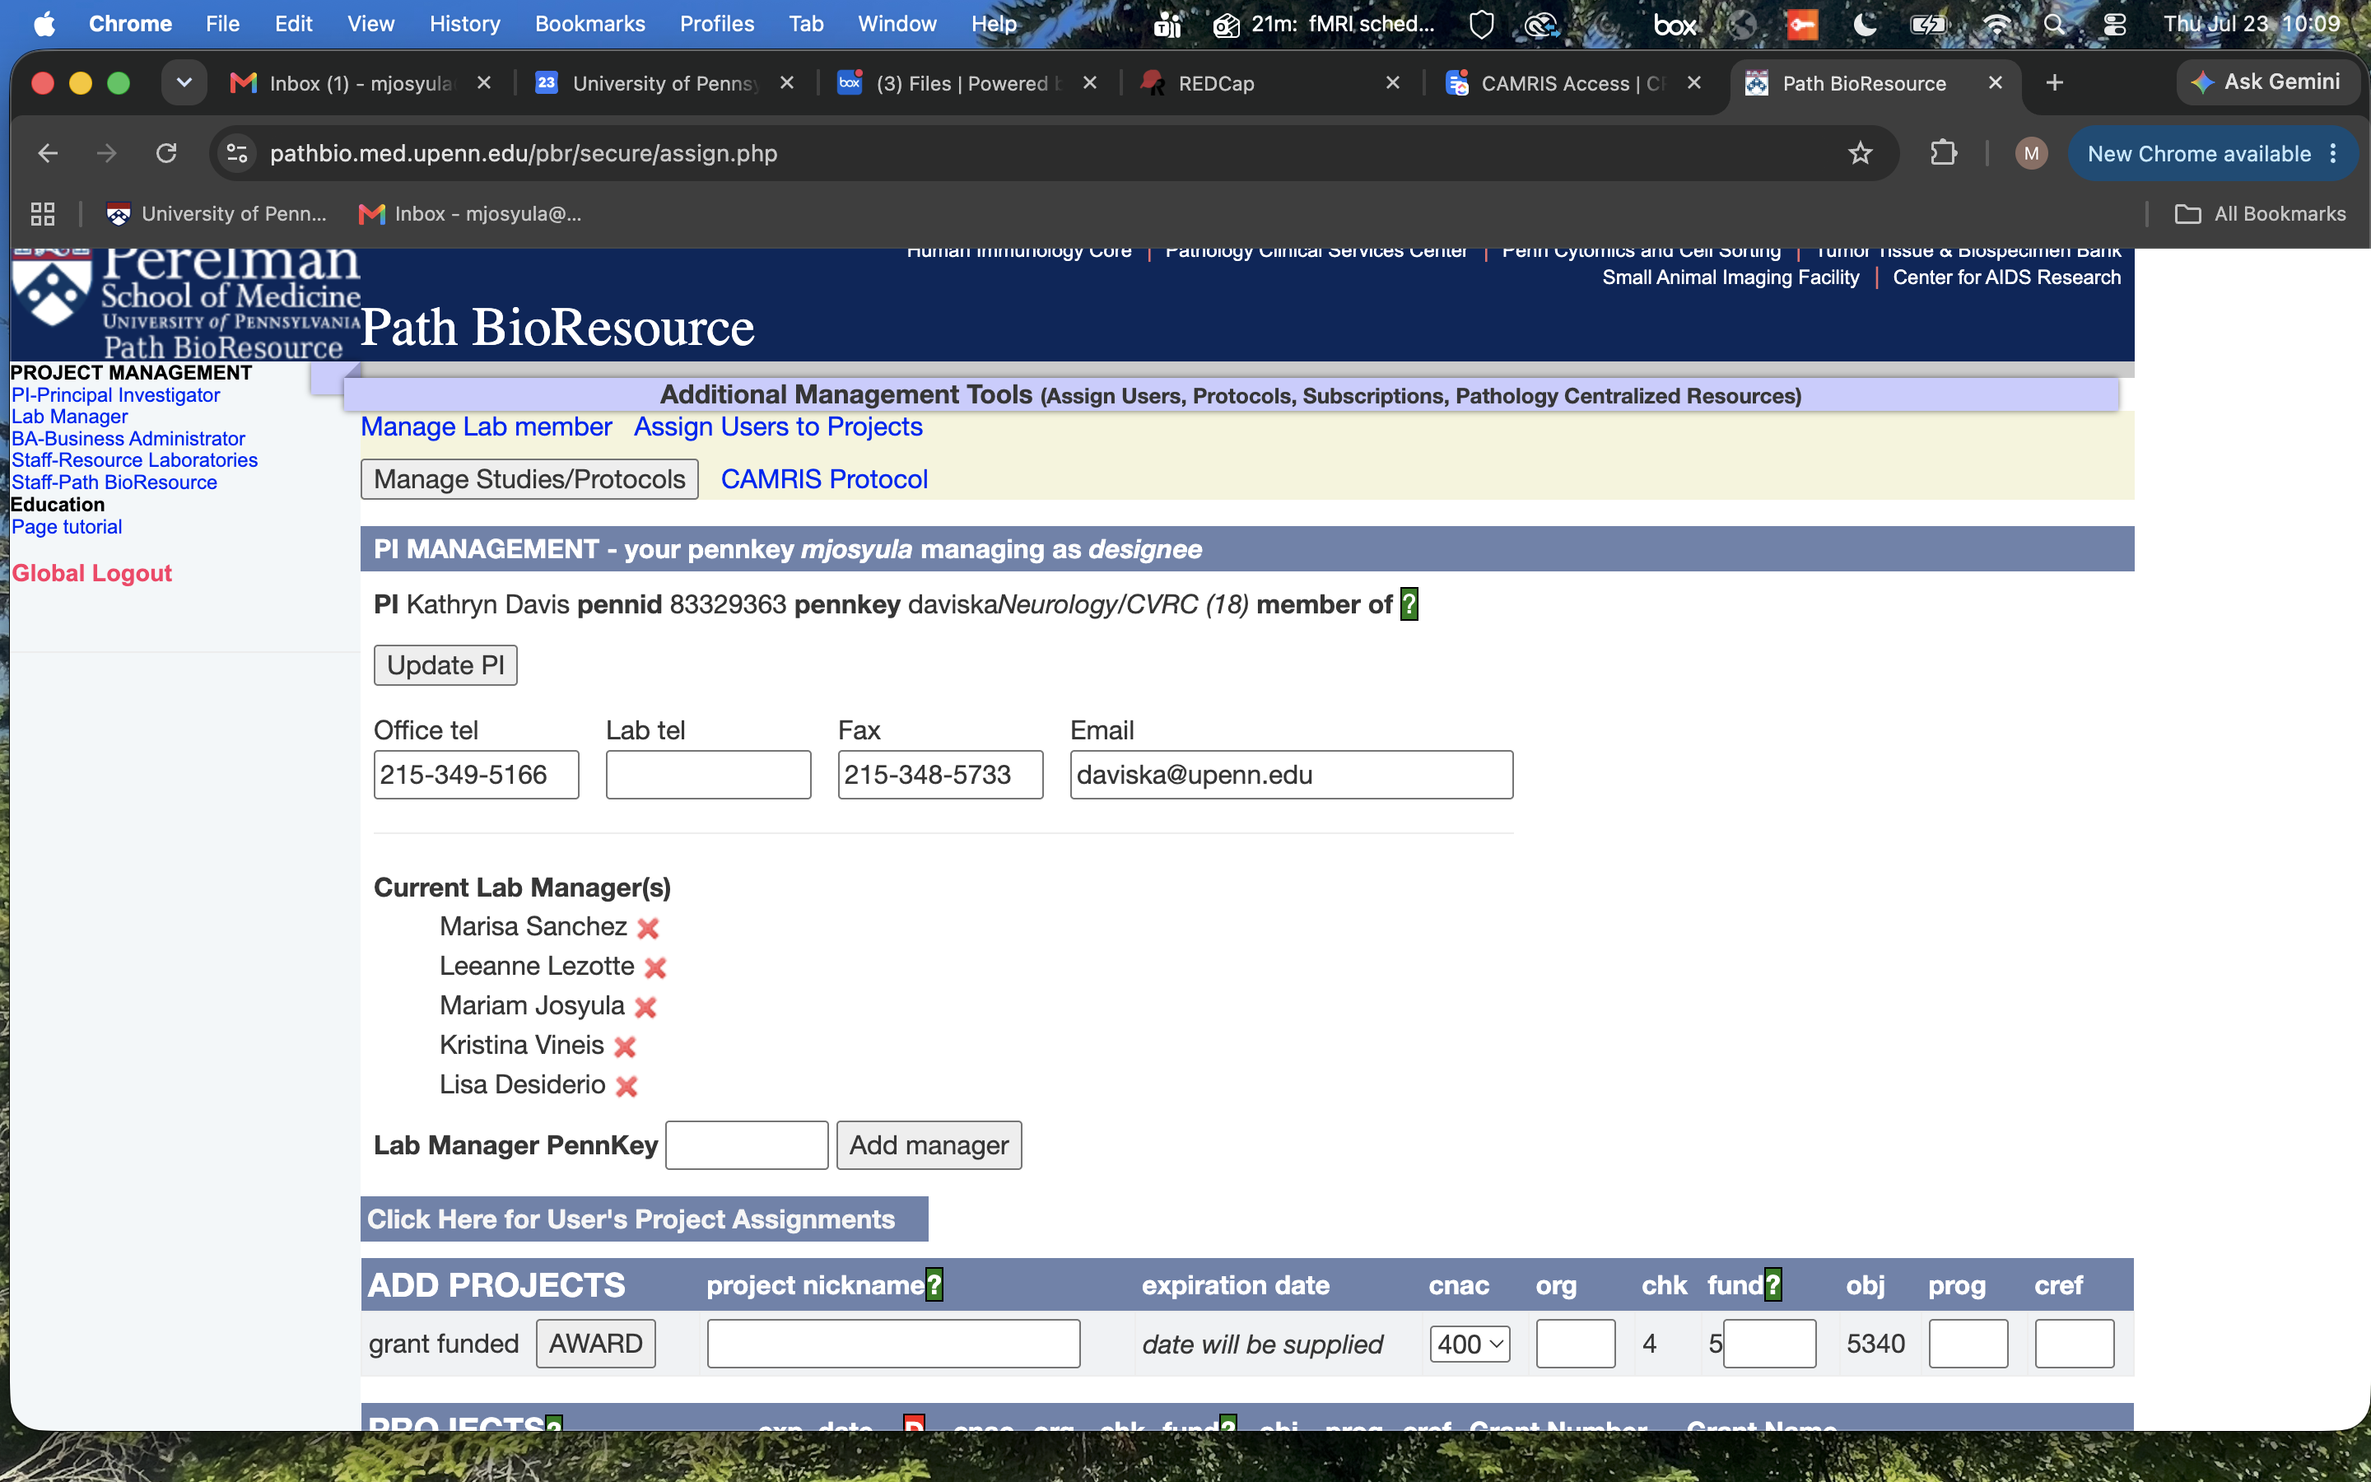
Task: Open Spotlight search in menu bar
Action: click(x=2053, y=25)
